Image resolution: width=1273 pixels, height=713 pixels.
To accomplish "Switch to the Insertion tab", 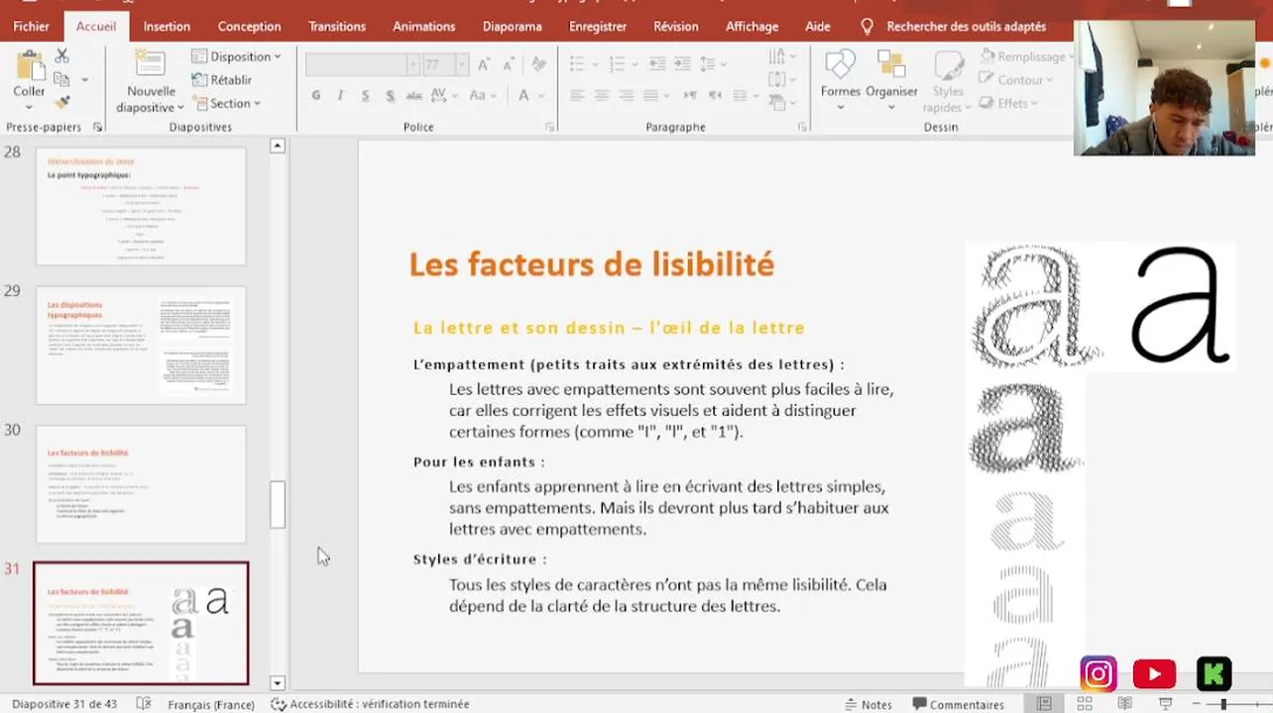I will click(167, 27).
